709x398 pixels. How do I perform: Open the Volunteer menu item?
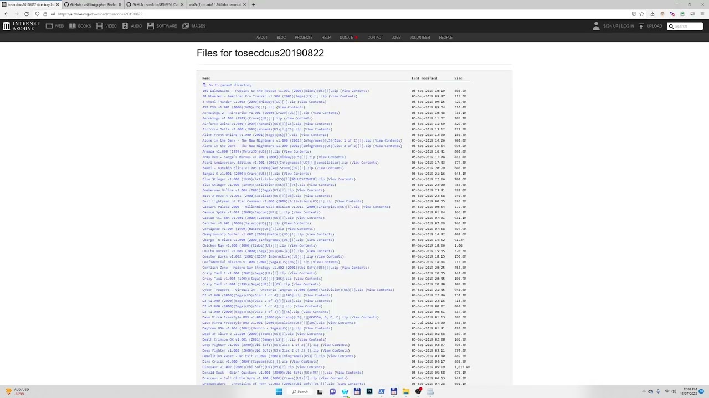420,38
